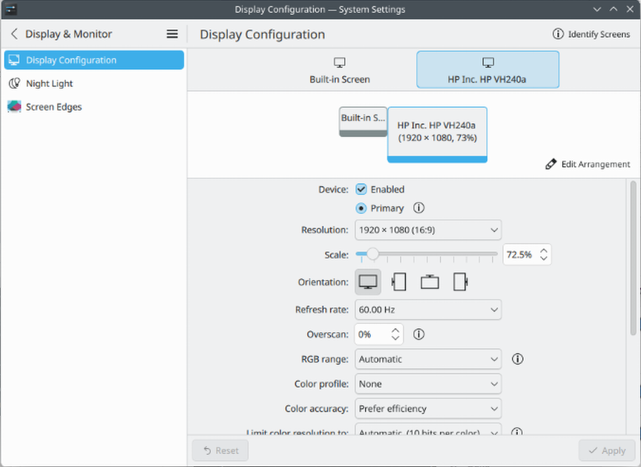Select the upside-down orientation icon
Viewport: 641px width, 467px height.
[429, 282]
